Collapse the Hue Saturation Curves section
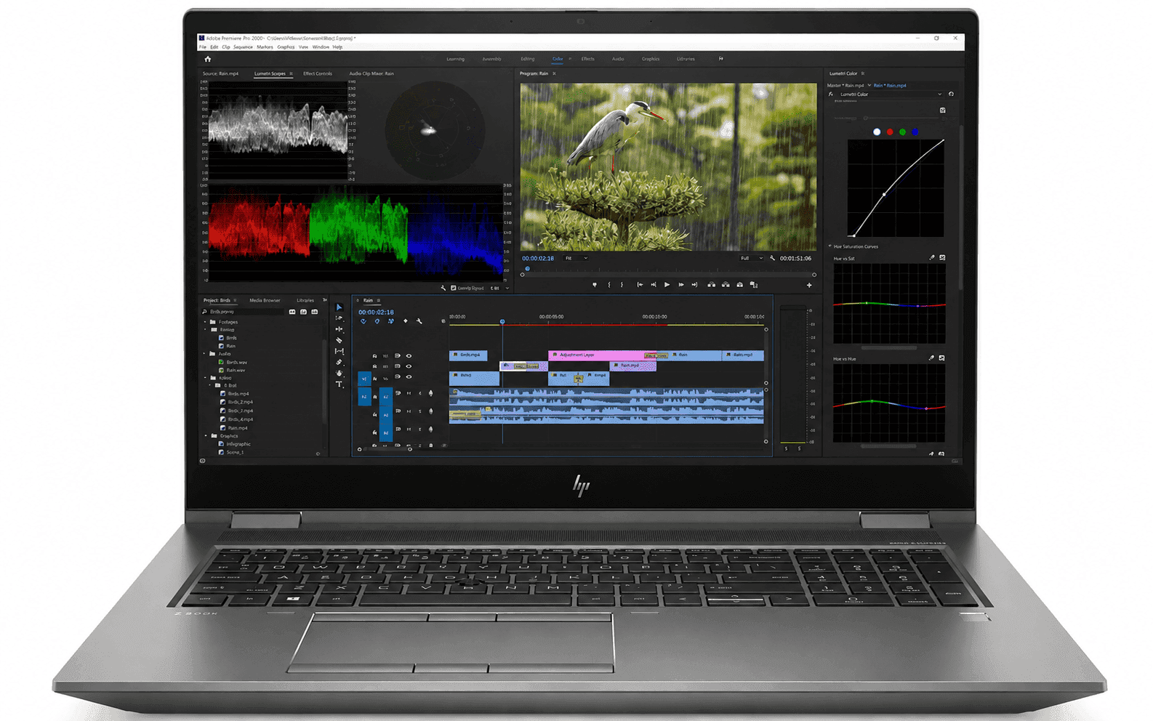The image size is (1153, 721). coord(830,246)
